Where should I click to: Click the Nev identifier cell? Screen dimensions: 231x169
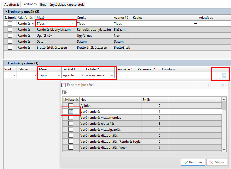(x=122, y=36)
